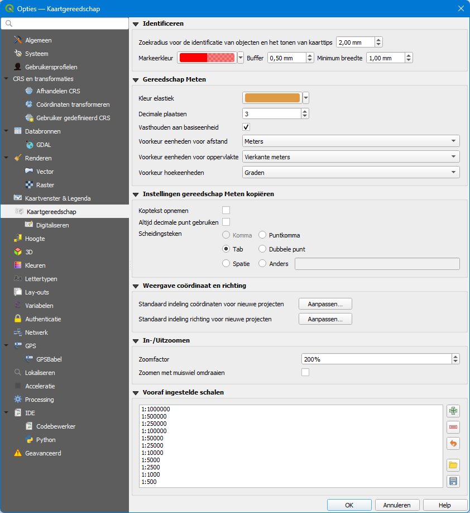Open Voorkeur eenheden voor afstand dropdown

351,141
